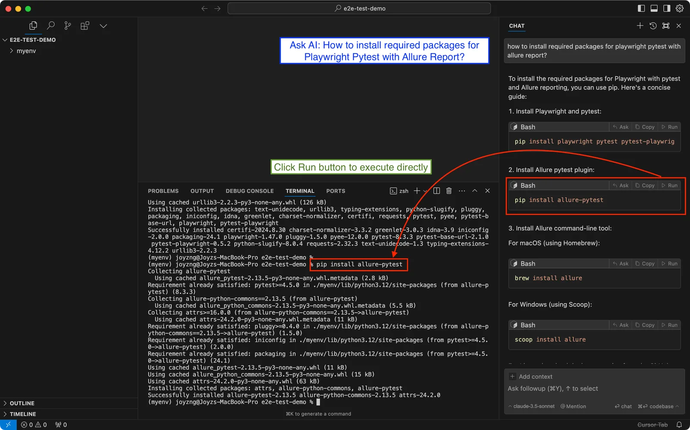Show chat history
The height and width of the screenshot is (430, 690).
point(653,26)
